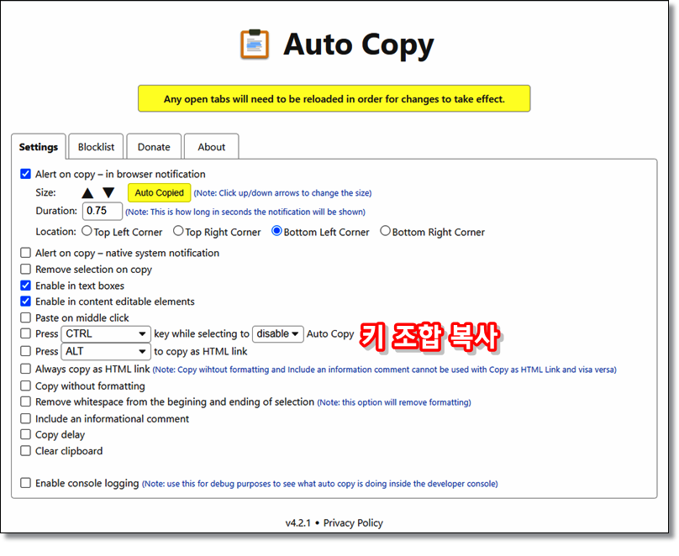Screen dimensions: 679x556
Task: Open the Donate tab
Action: tap(154, 146)
